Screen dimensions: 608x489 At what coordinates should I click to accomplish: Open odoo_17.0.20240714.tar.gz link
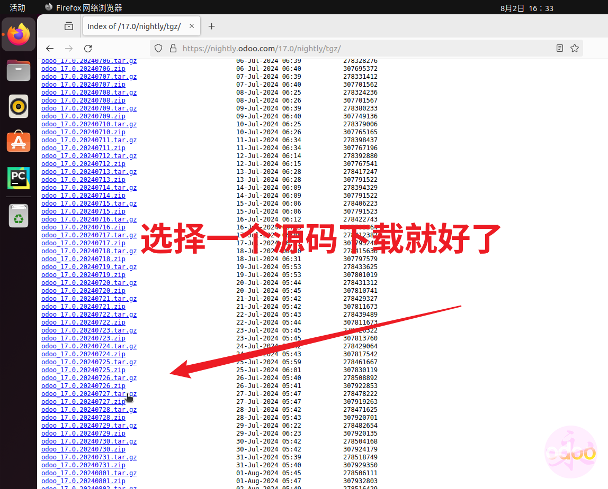point(89,188)
